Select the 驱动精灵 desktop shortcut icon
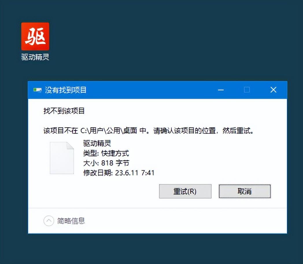The image size is (303, 264). 35,36
